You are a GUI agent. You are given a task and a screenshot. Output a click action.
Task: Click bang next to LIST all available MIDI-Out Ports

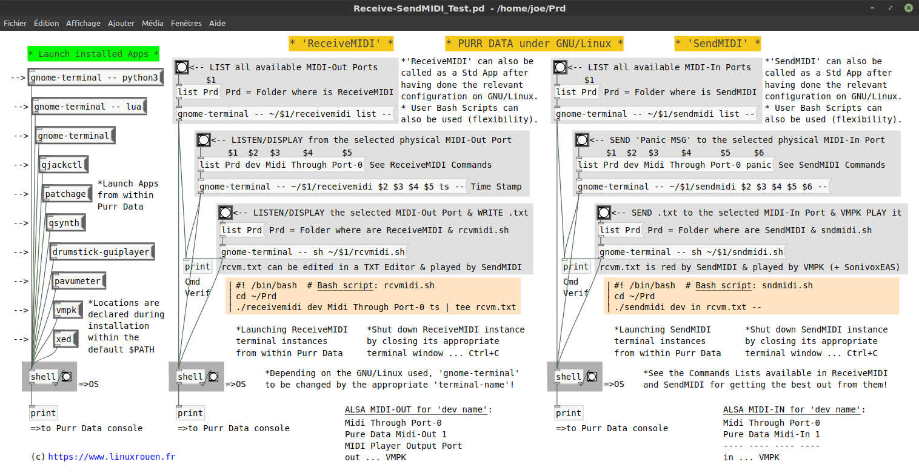(182, 67)
